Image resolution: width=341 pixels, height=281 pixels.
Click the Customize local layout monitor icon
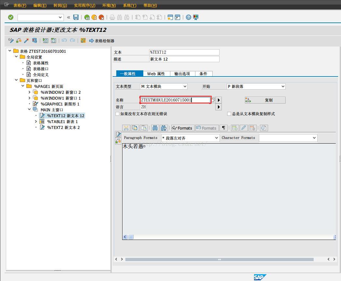coord(196,17)
